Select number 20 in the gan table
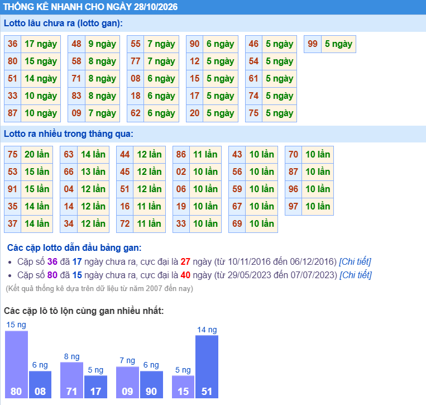Screen dimensions: 426x405 pos(194,113)
